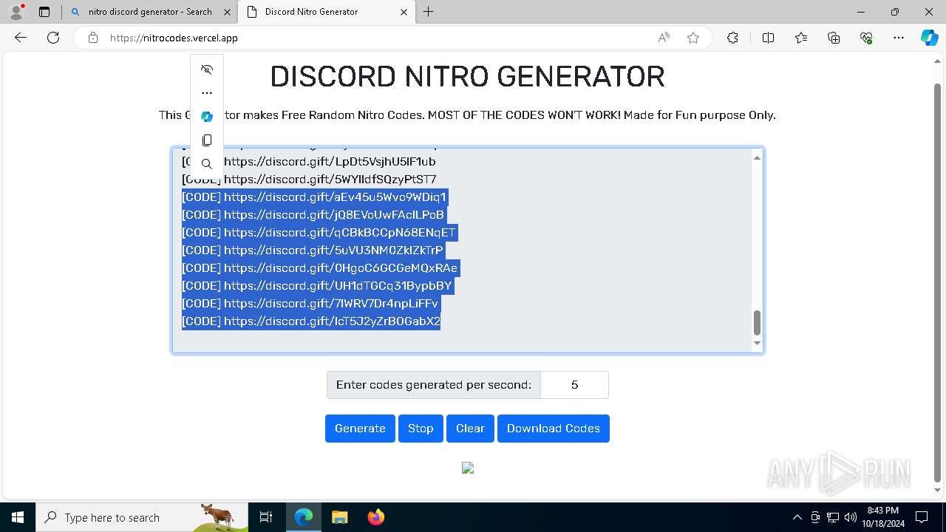Hide the mini selection menu
The height and width of the screenshot is (532, 946).
(x=207, y=69)
